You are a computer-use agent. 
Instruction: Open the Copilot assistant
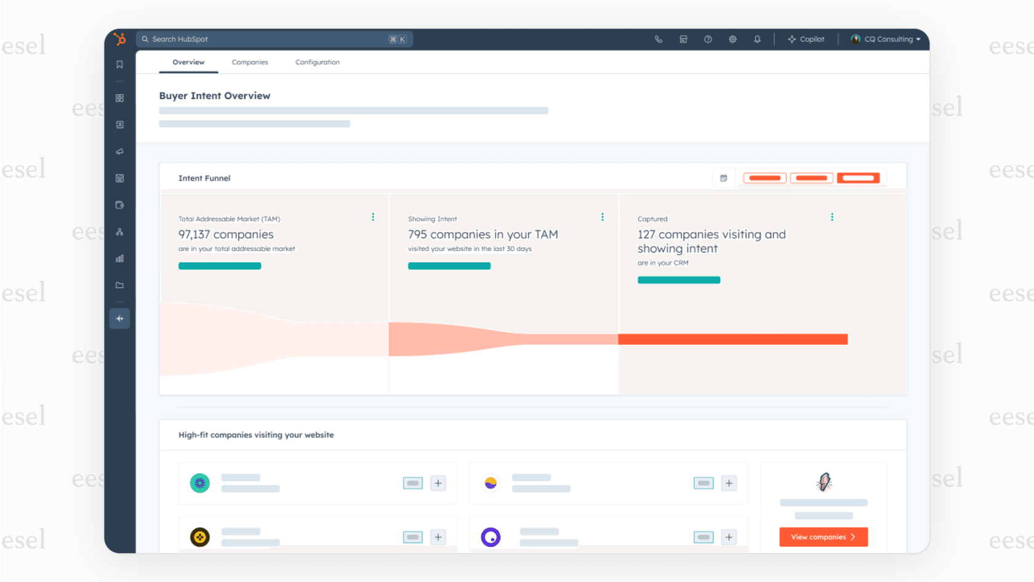click(806, 39)
